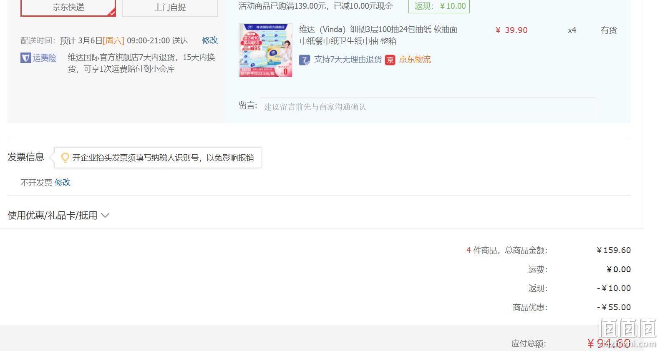Image resolution: width=660 pixels, height=351 pixels.
Task: Click the chevron beside 使用优惠/礼品卡/抵用
Action: tap(105, 216)
